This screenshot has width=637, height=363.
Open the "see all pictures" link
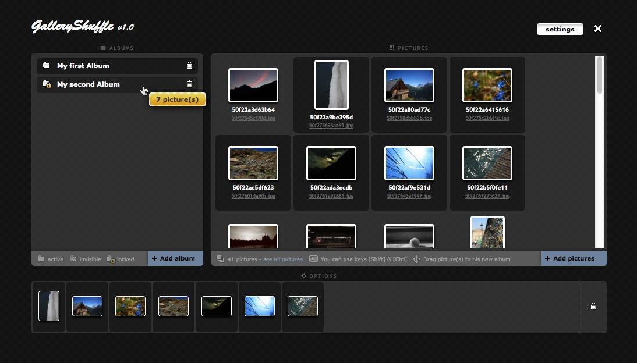pos(282,259)
